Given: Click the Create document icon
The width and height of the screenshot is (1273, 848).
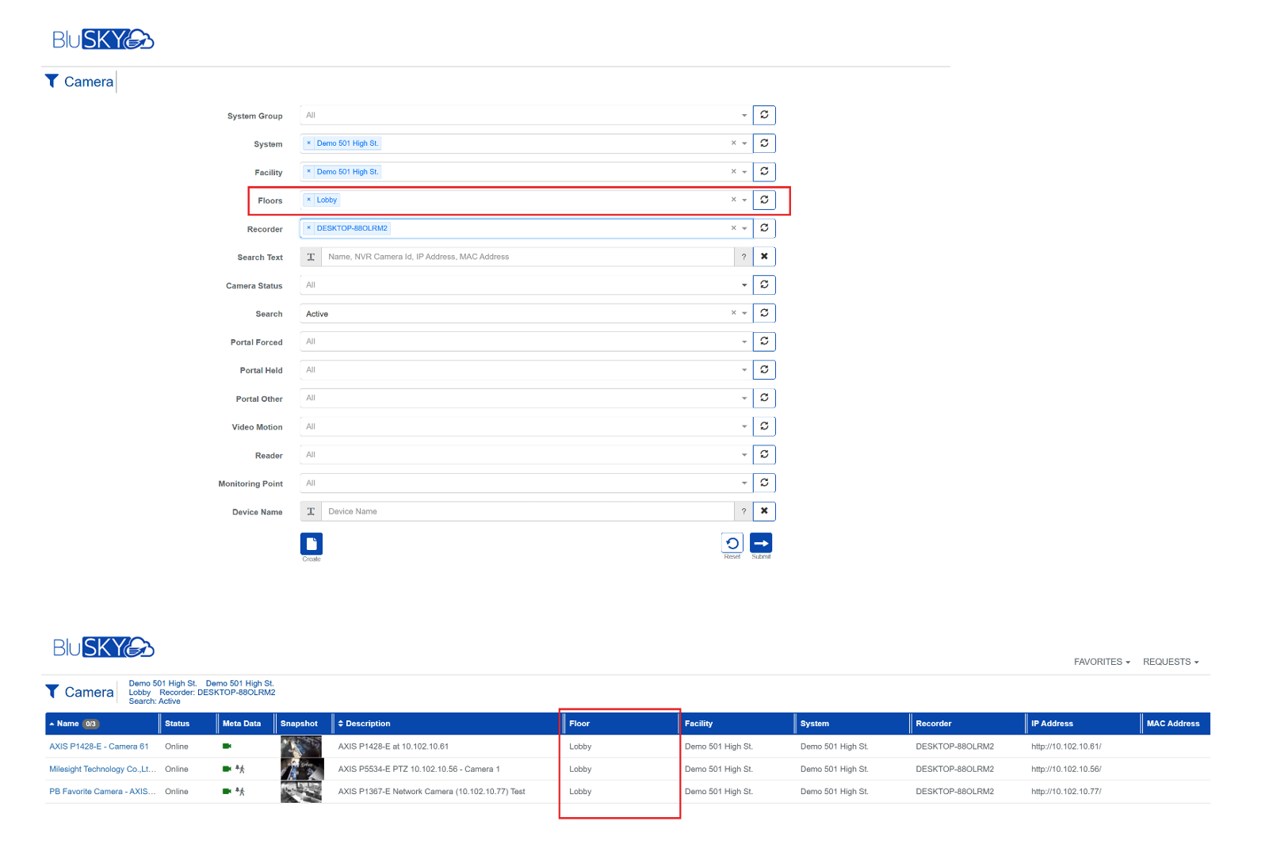Looking at the screenshot, I should click(x=311, y=544).
